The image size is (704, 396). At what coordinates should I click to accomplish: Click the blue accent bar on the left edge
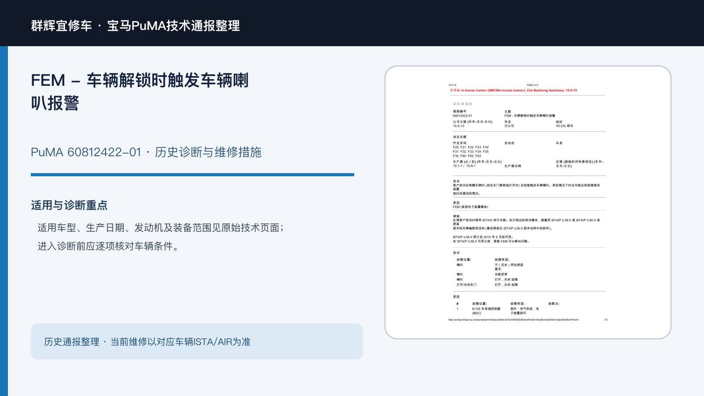tap(4, 221)
